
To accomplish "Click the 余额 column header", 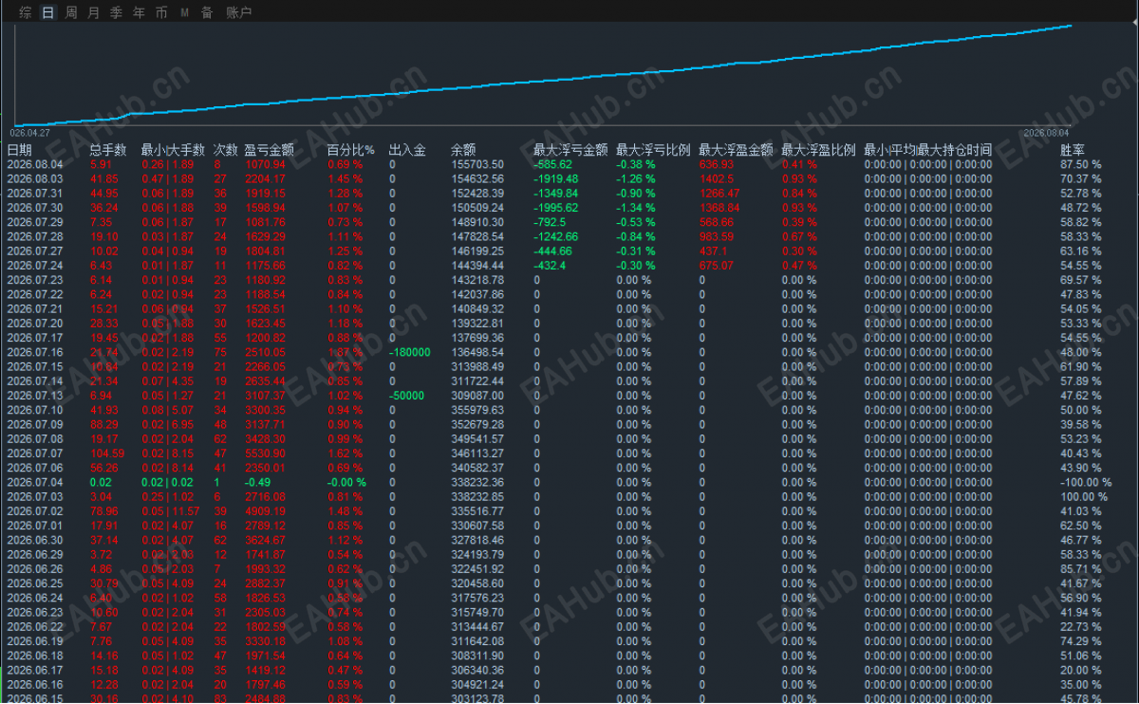I will (x=463, y=150).
